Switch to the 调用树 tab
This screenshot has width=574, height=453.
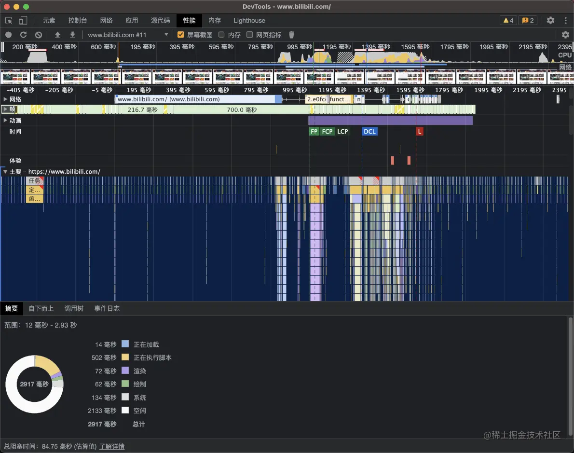point(74,308)
